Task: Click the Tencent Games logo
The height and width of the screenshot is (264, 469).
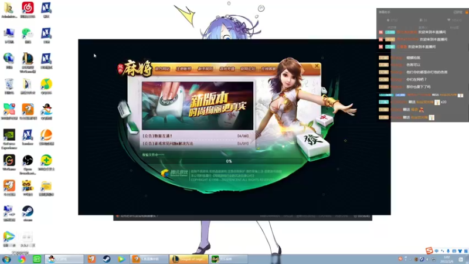Action: (174, 173)
